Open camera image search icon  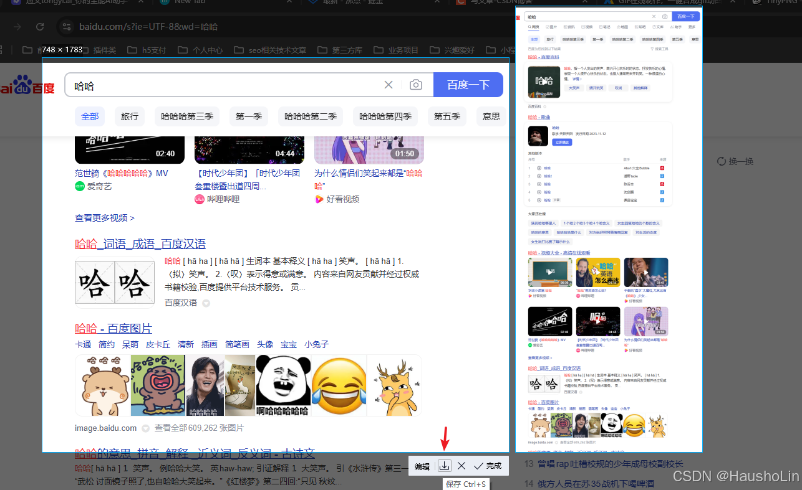coord(416,85)
